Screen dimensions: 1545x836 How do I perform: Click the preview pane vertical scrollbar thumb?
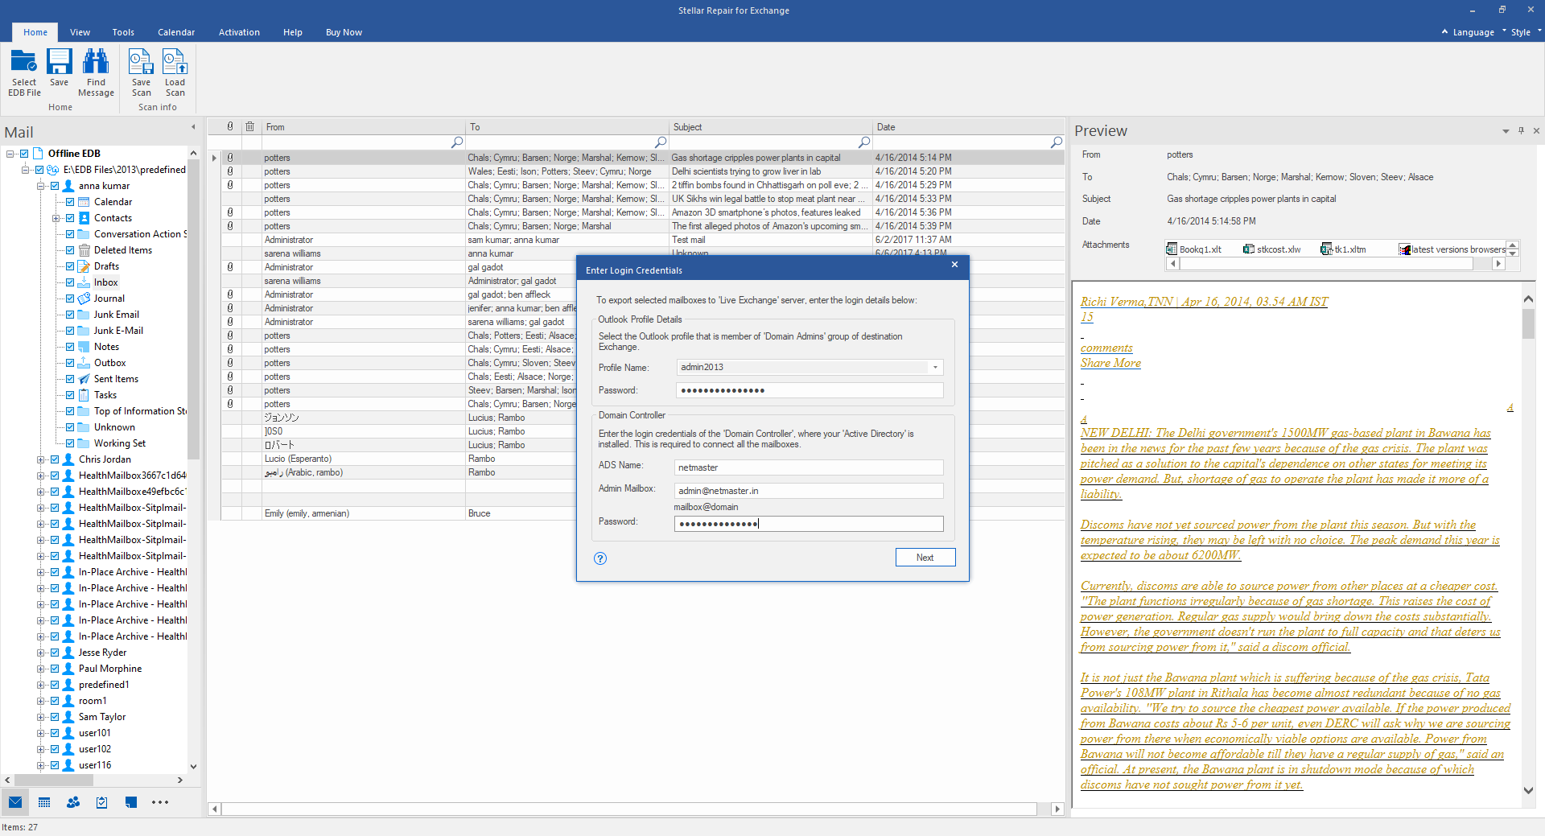click(1528, 324)
